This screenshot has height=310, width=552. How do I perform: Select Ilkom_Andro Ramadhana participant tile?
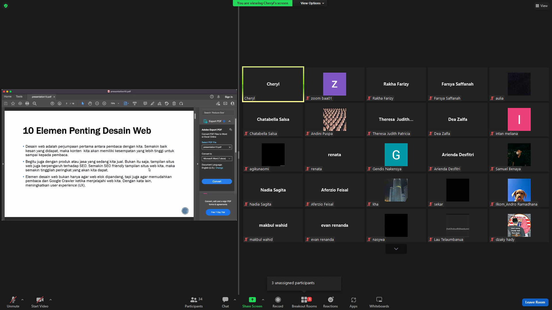point(519,190)
